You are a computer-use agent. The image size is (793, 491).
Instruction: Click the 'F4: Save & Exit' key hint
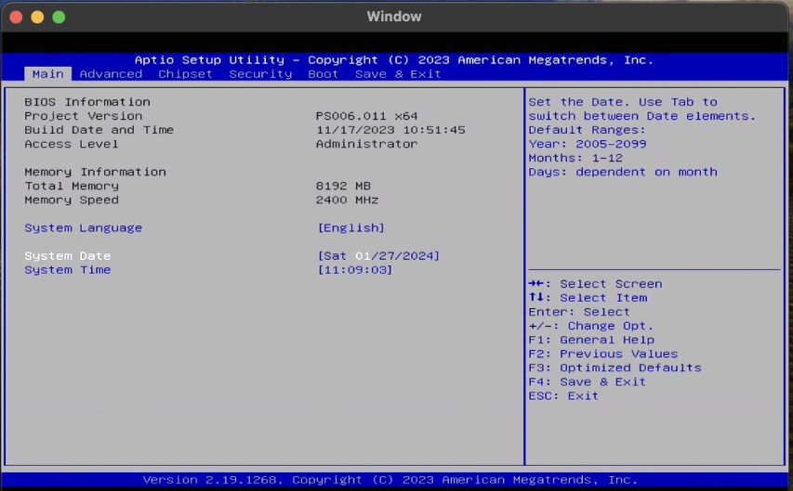pos(588,382)
